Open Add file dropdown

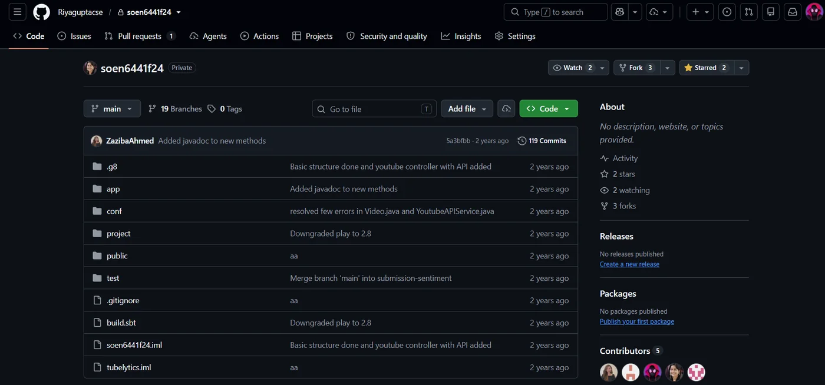(x=467, y=109)
